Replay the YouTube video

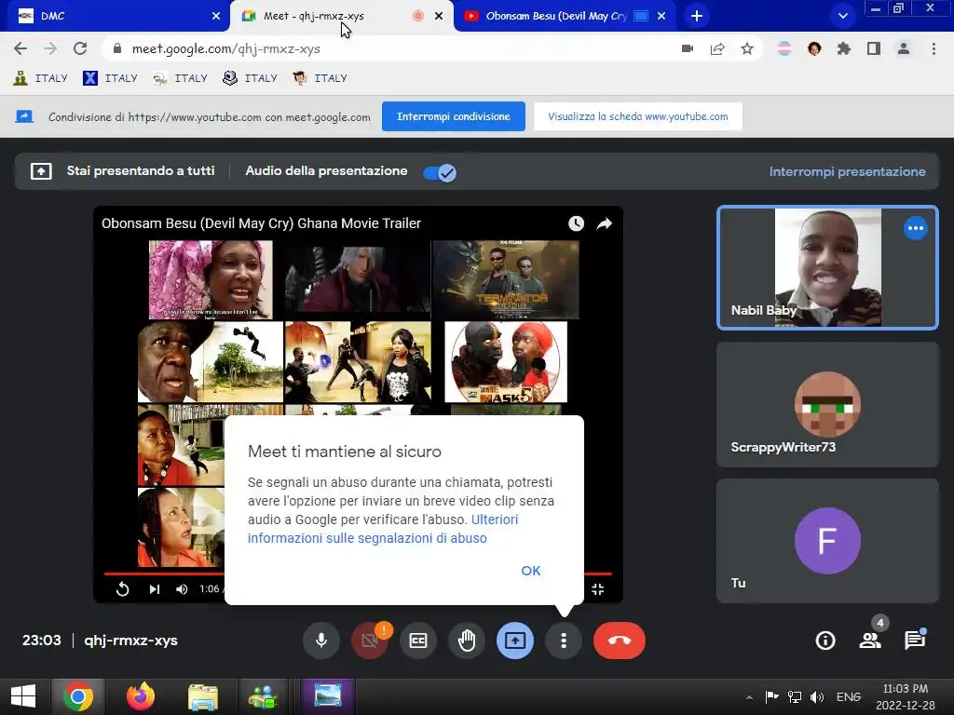122,588
